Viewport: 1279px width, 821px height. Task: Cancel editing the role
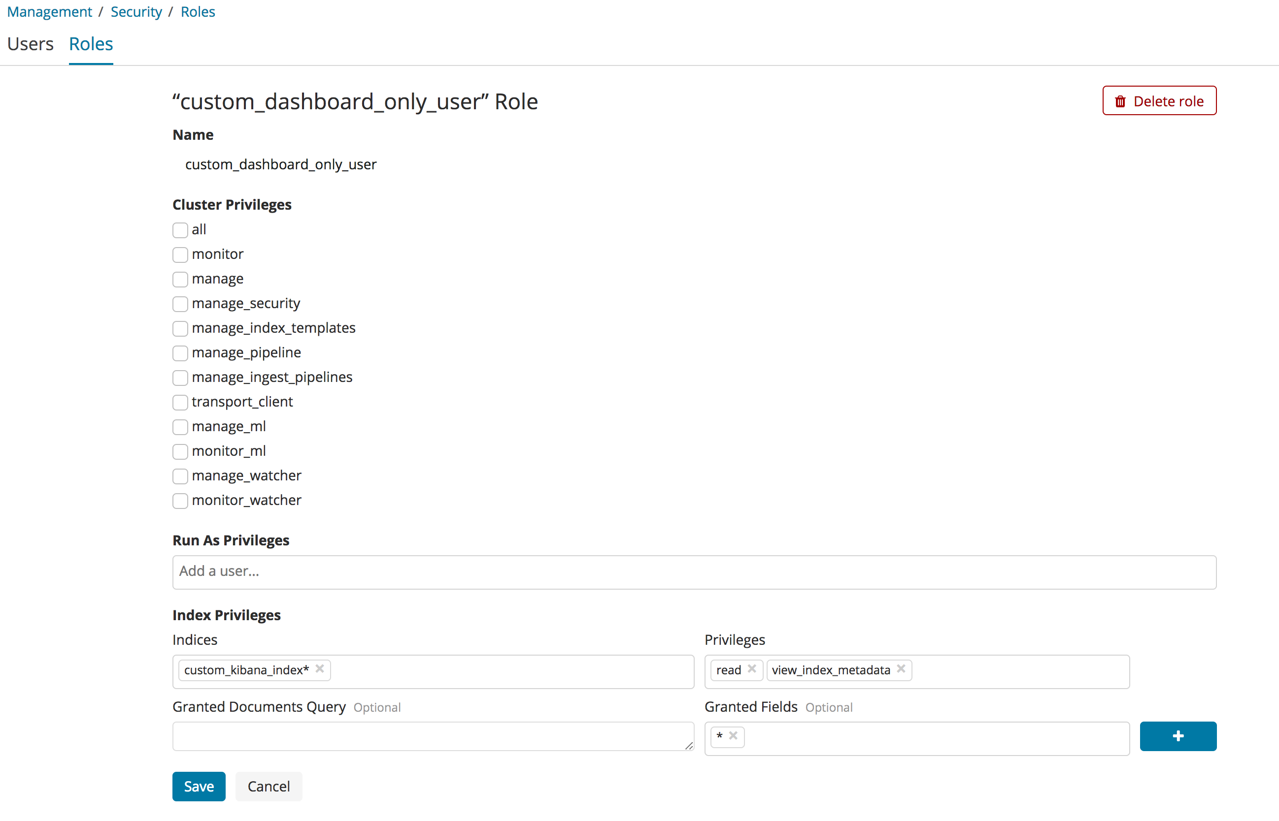pos(269,786)
